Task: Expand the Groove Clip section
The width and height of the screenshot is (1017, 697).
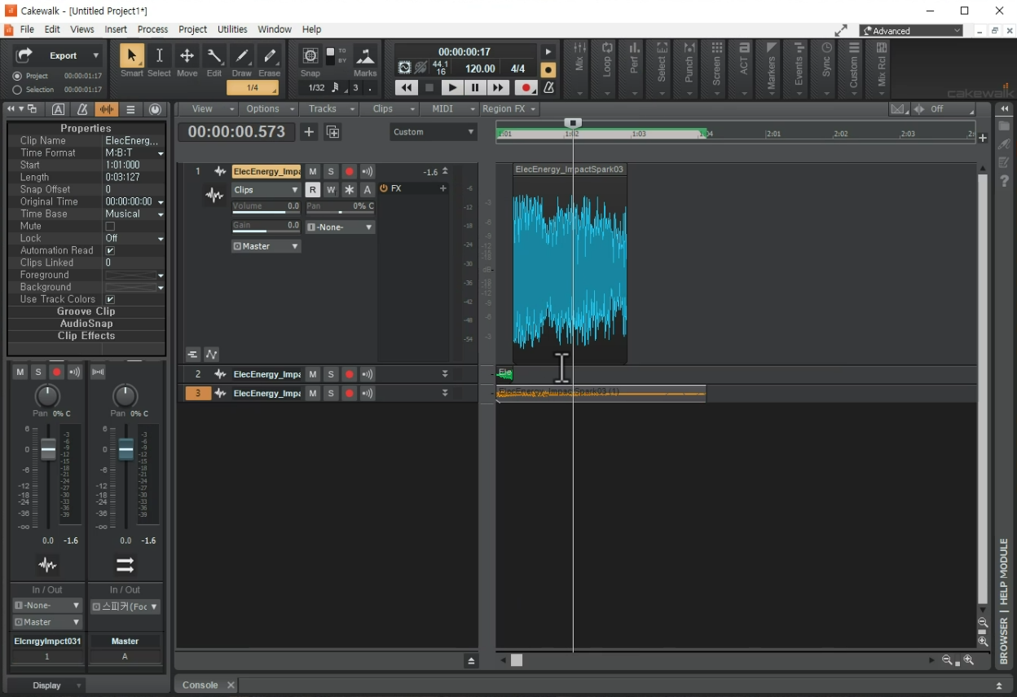Action: coord(86,312)
